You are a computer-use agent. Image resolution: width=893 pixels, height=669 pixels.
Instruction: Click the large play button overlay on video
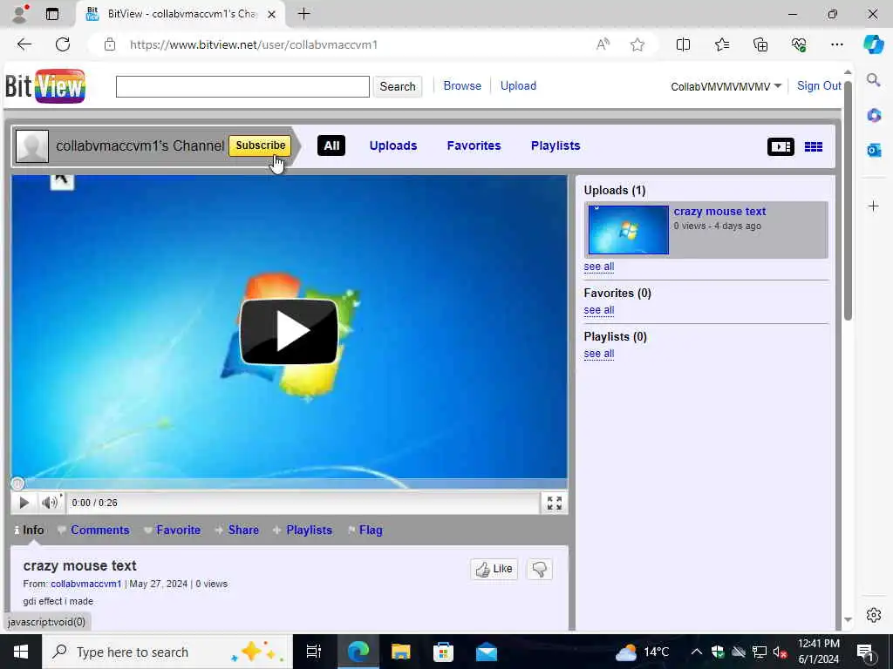(x=290, y=332)
